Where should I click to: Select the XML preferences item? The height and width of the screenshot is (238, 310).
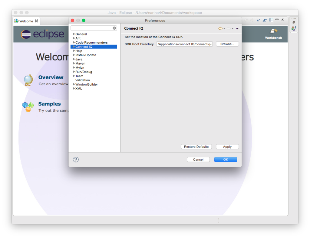pyautogui.click(x=79, y=89)
